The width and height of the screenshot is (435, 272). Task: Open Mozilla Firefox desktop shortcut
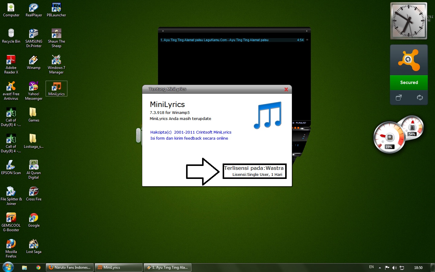(x=11, y=249)
